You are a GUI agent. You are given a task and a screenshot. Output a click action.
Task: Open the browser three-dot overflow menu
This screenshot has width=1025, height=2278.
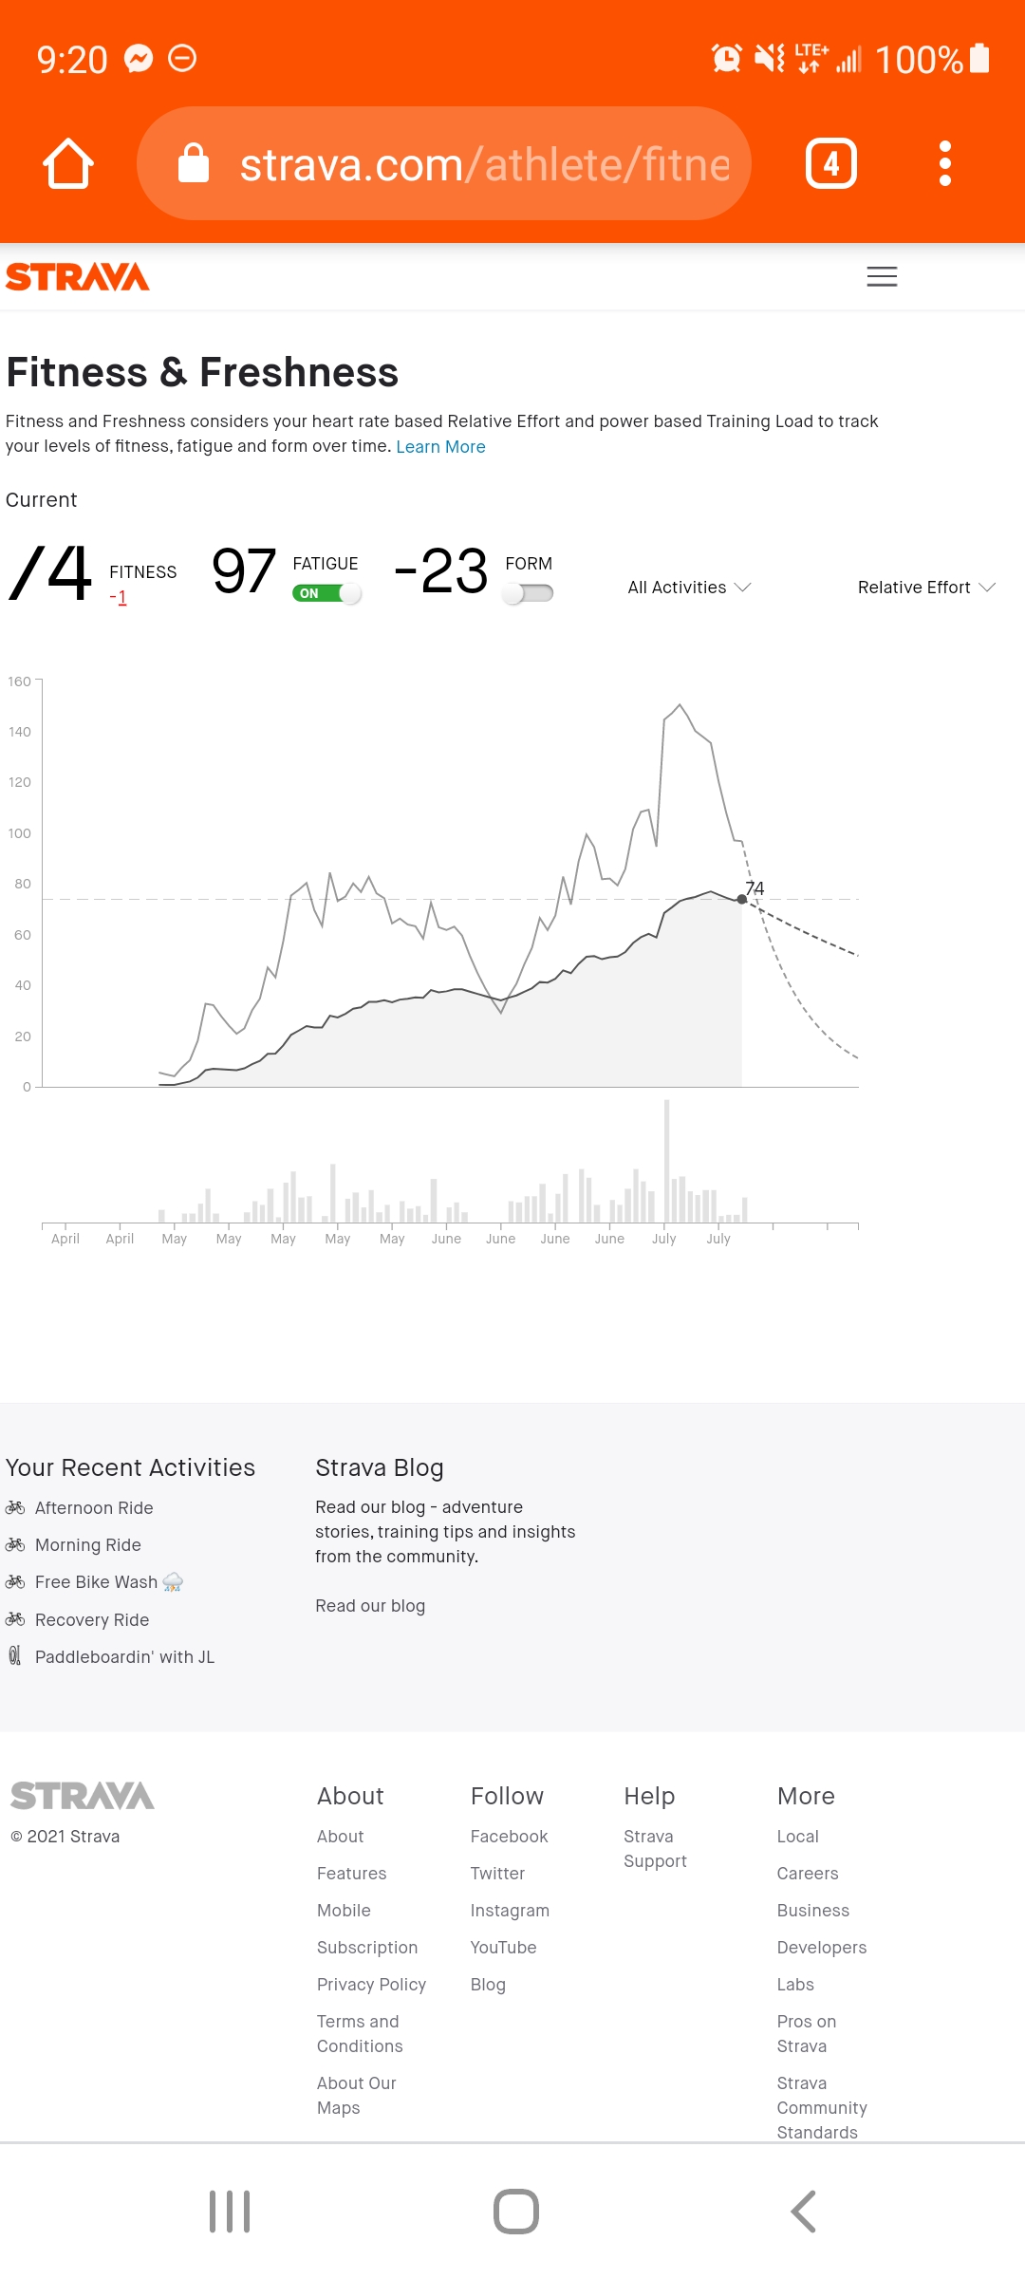point(944,163)
